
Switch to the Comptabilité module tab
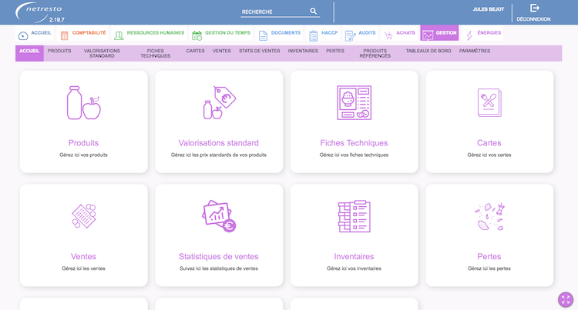click(x=83, y=34)
